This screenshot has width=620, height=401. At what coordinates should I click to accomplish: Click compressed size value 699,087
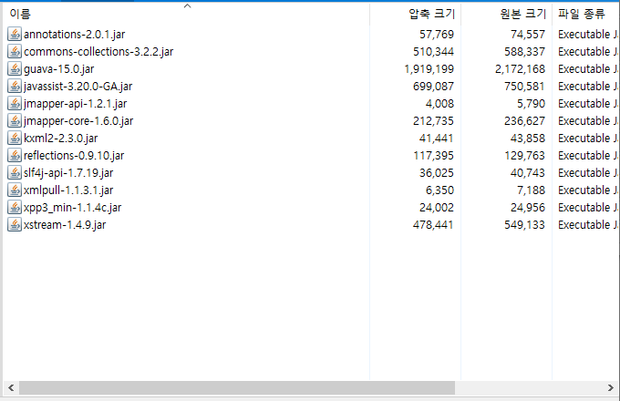[433, 87]
